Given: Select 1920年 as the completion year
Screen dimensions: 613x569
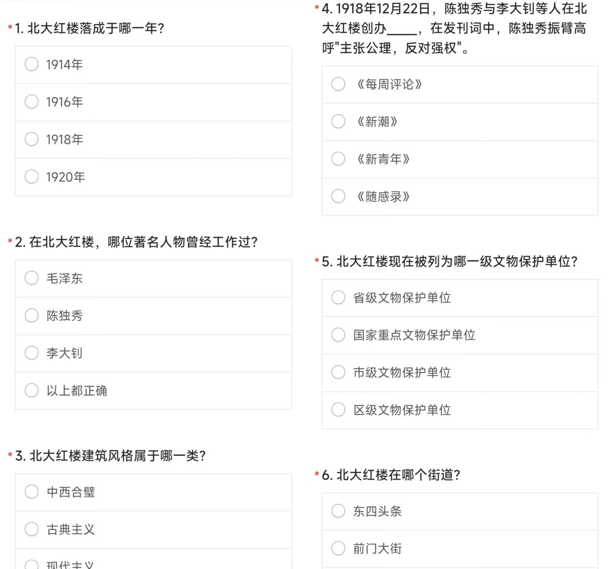Looking at the screenshot, I should (x=31, y=177).
